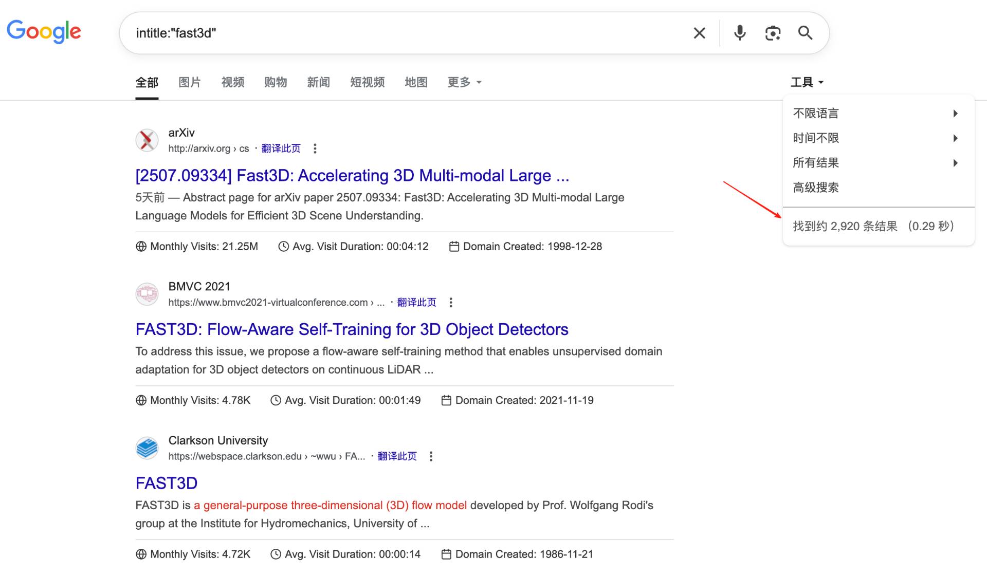Open search by image camera icon

coord(773,33)
